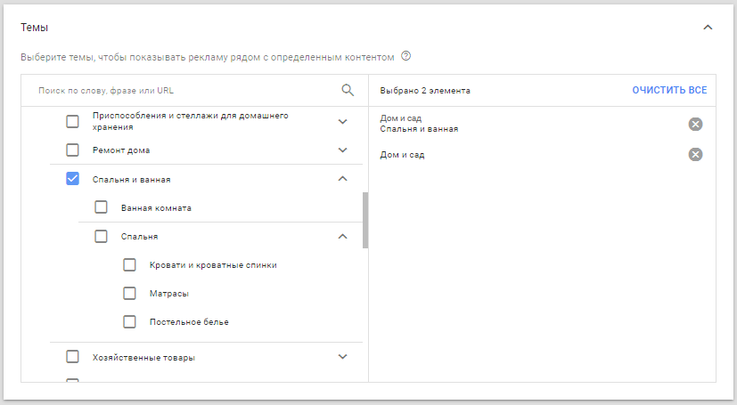Remove 'Дом и сад Спальня и ванная' selection
This screenshot has height=405, width=737.
click(x=695, y=124)
